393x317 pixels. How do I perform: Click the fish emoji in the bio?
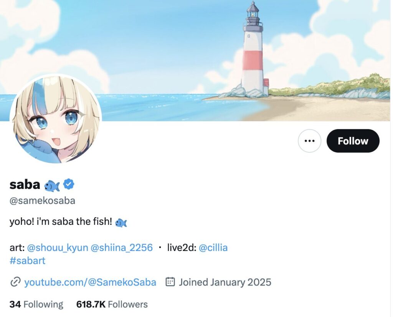click(x=121, y=223)
